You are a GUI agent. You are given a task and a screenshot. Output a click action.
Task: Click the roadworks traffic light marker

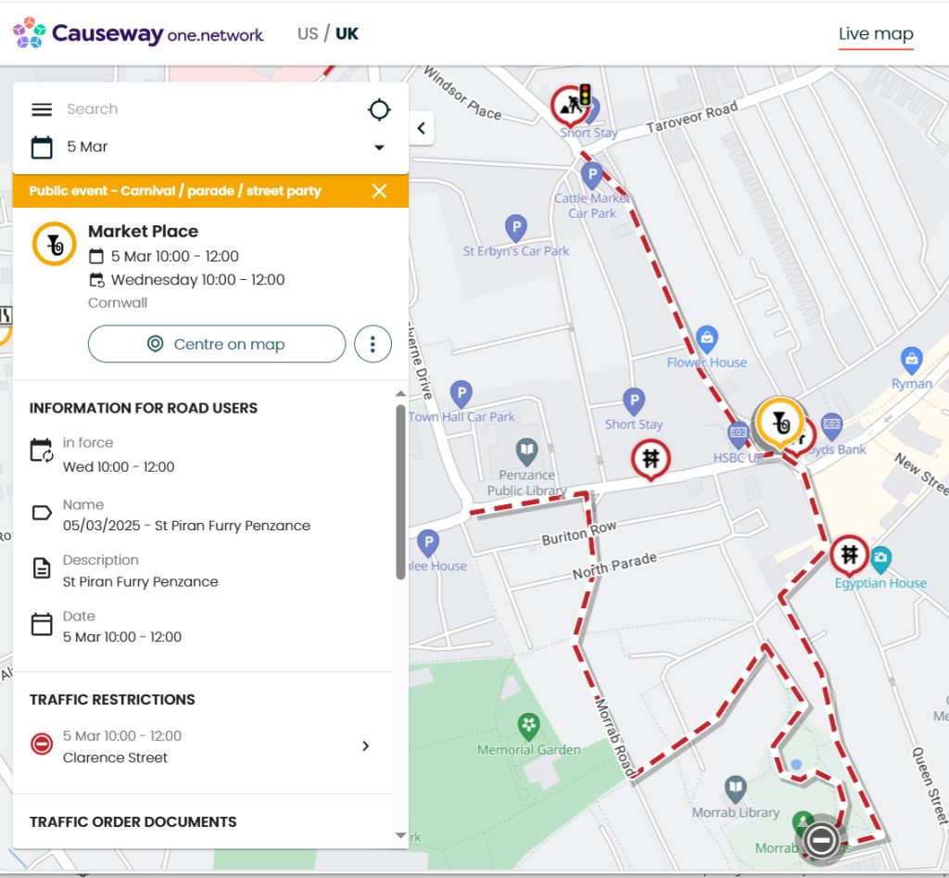tap(571, 106)
